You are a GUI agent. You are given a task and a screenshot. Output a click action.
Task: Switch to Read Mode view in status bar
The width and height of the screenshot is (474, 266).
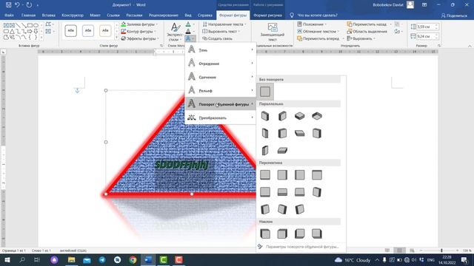coord(387,250)
